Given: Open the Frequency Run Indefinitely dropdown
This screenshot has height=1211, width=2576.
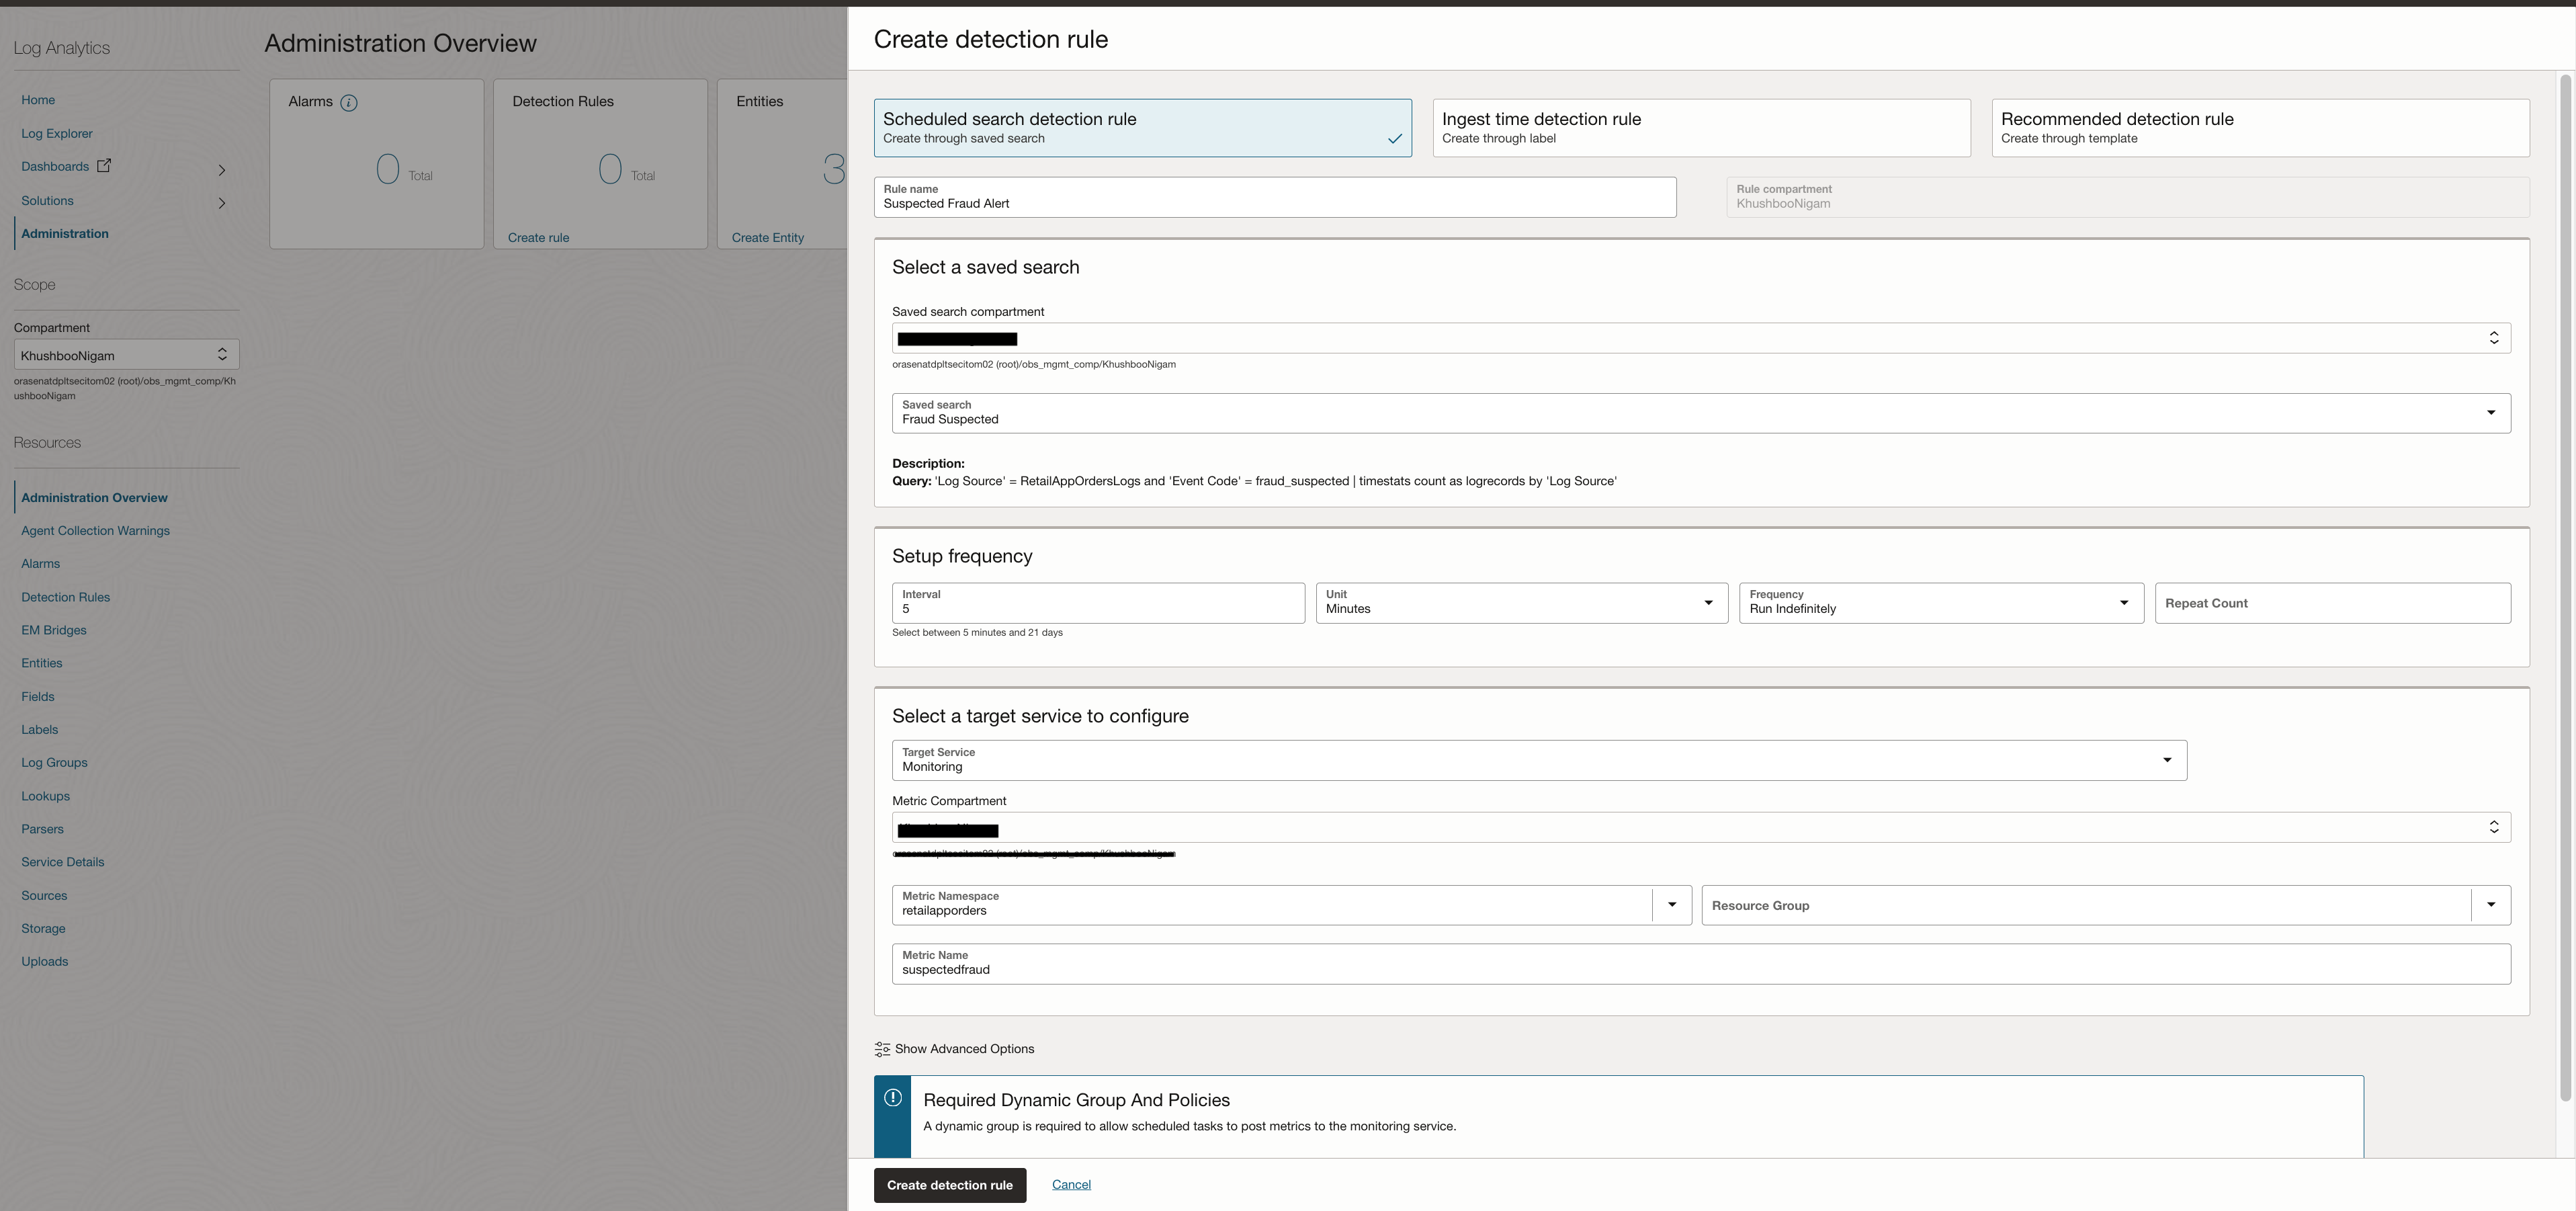Looking at the screenshot, I should (x=1940, y=603).
